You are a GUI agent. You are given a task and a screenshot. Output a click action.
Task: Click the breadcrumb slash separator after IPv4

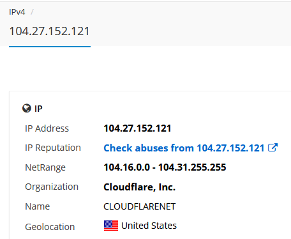point(32,12)
